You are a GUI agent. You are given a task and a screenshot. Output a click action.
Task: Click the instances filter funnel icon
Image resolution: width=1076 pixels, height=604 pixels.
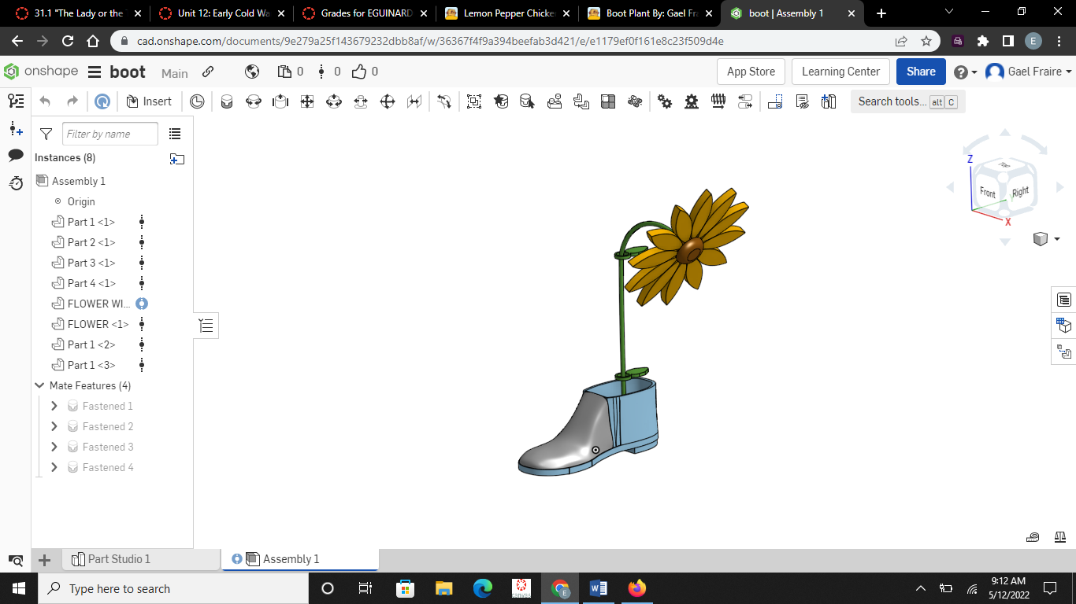(x=45, y=134)
